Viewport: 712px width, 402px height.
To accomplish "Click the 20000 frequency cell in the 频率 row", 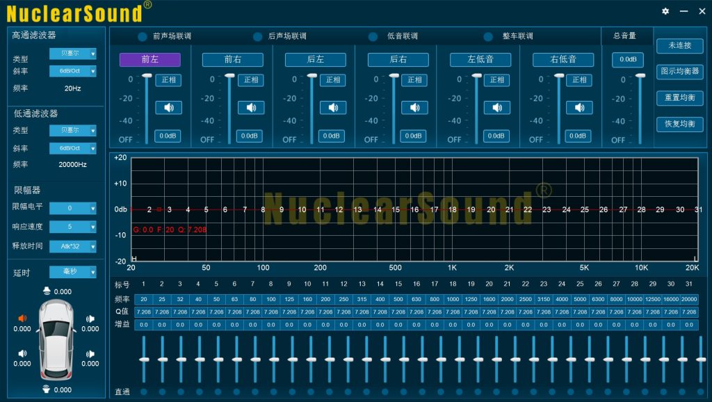I will click(689, 299).
